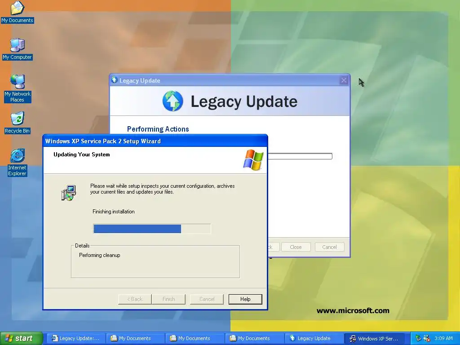
Task: Click Cancel in the Service Pack Setup Wizard
Action: [x=207, y=299]
